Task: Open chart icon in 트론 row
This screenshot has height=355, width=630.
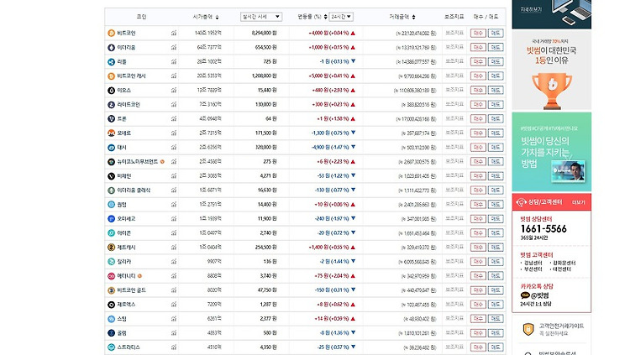Action: point(174,119)
